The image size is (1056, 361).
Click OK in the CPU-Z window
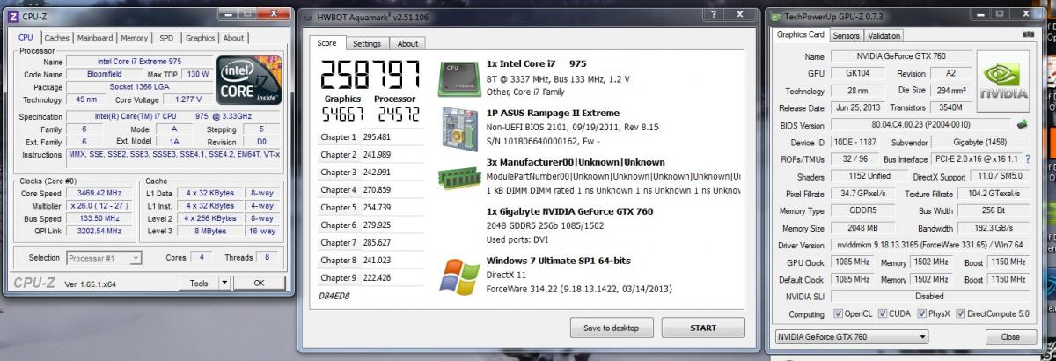(259, 284)
